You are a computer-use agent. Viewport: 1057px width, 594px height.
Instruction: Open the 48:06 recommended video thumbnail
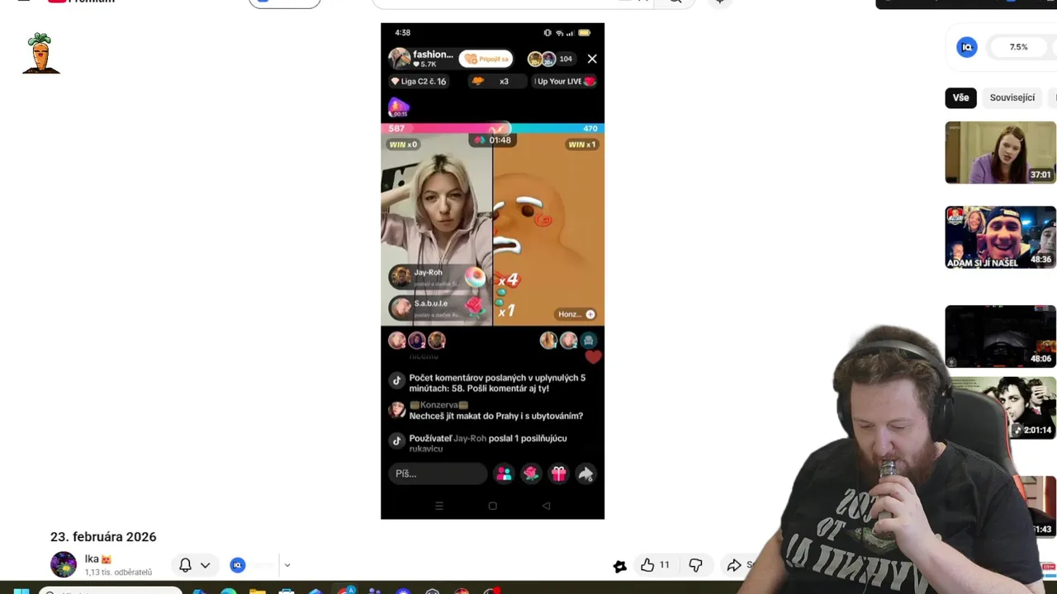coord(1000,337)
